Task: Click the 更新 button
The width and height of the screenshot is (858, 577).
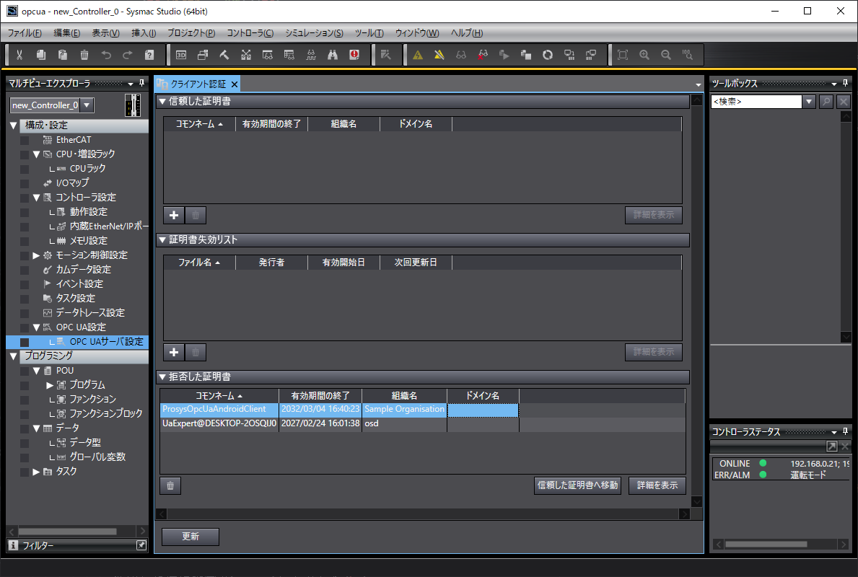Action: coord(191,537)
